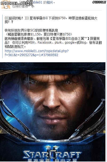
Task: Click the divider line under the post header
Action: click(52, 10)
